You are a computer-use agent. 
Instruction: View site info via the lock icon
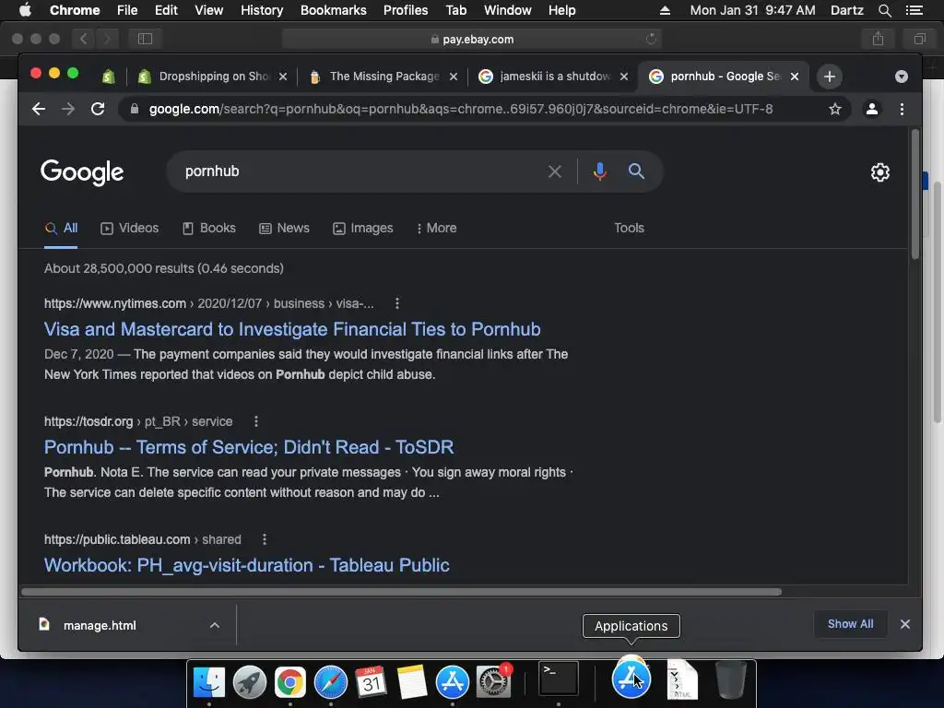coord(135,109)
